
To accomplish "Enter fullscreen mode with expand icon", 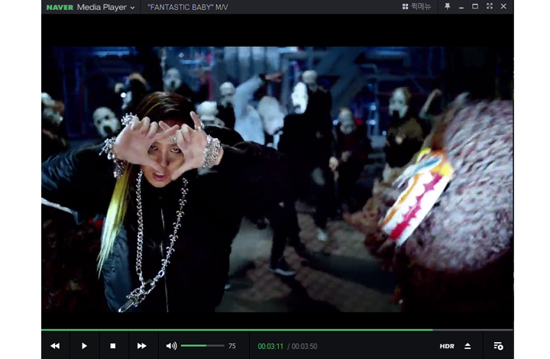I will (489, 7).
